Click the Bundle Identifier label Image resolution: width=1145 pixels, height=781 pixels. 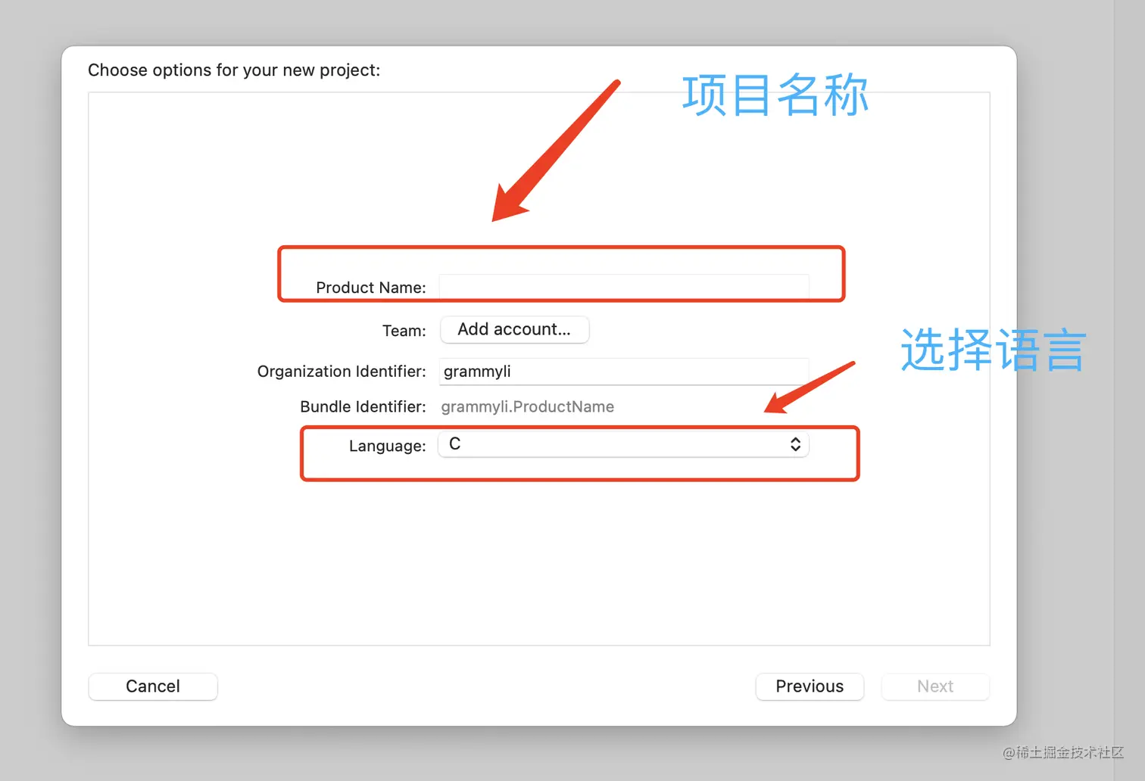pos(362,406)
